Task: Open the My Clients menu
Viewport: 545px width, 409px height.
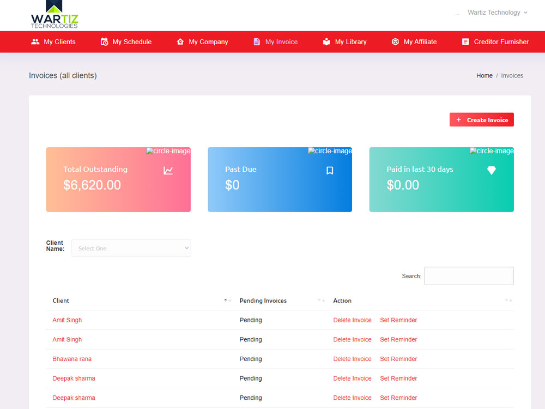Action: point(53,42)
